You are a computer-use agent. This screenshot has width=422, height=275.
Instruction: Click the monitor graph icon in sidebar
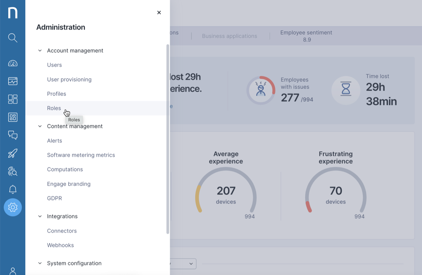pyautogui.click(x=13, y=81)
